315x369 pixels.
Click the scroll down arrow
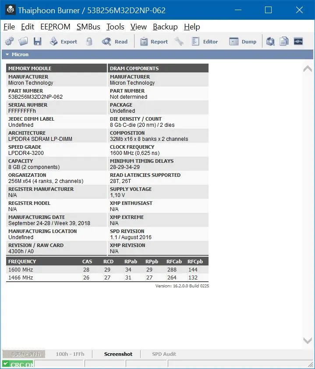(x=308, y=340)
